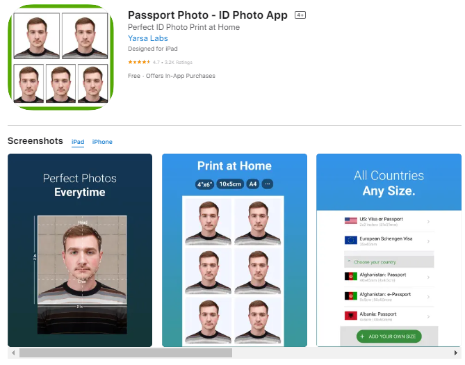
Task: Open the Yarsa Labs developer link
Action: coord(147,38)
